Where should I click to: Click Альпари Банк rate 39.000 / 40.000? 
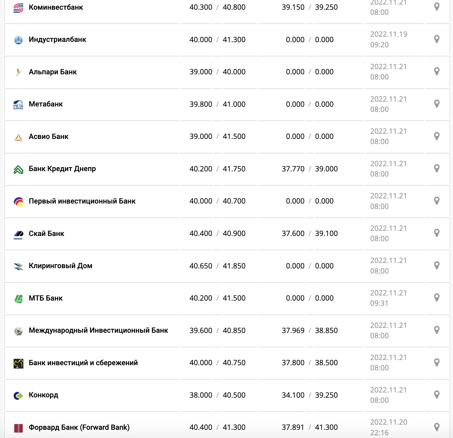(x=217, y=72)
